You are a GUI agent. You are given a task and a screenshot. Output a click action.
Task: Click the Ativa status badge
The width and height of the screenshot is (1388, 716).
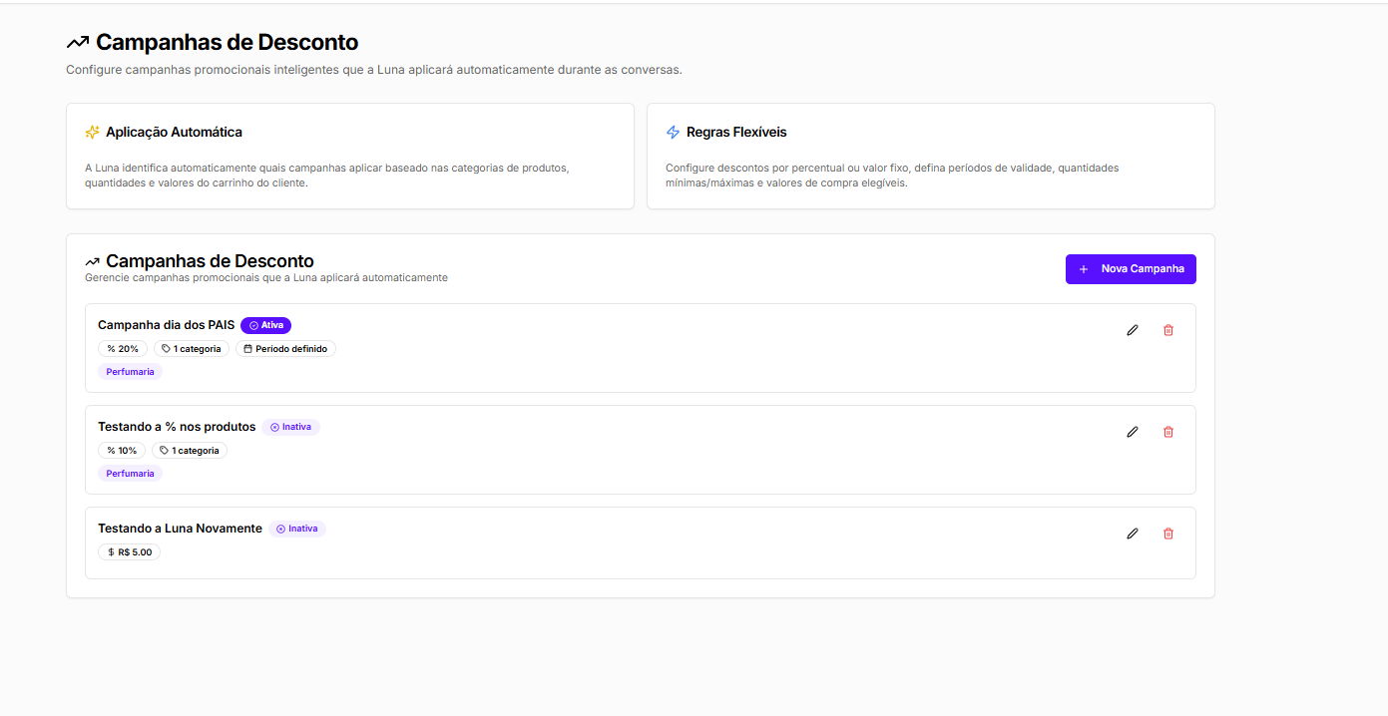[x=265, y=325]
